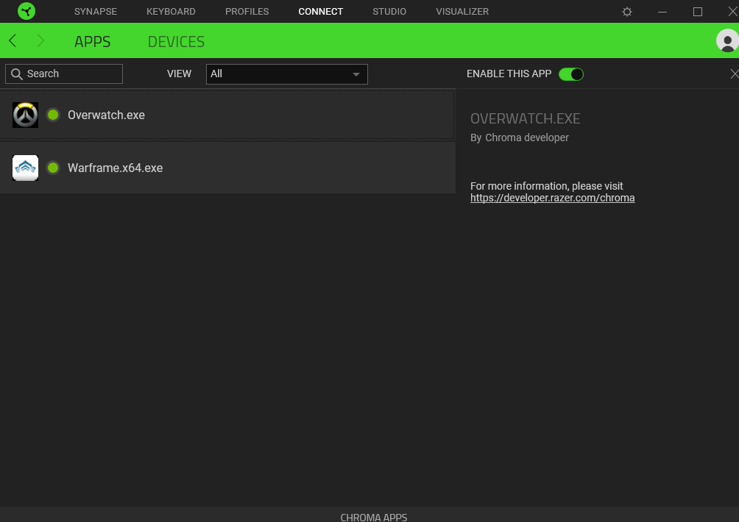
Task: Select the Apps subtab
Action: (x=93, y=41)
